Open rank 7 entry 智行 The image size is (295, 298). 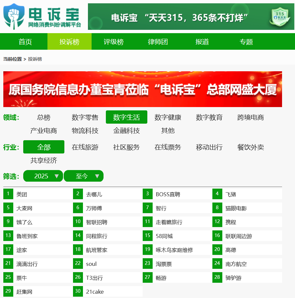[x=178, y=208]
